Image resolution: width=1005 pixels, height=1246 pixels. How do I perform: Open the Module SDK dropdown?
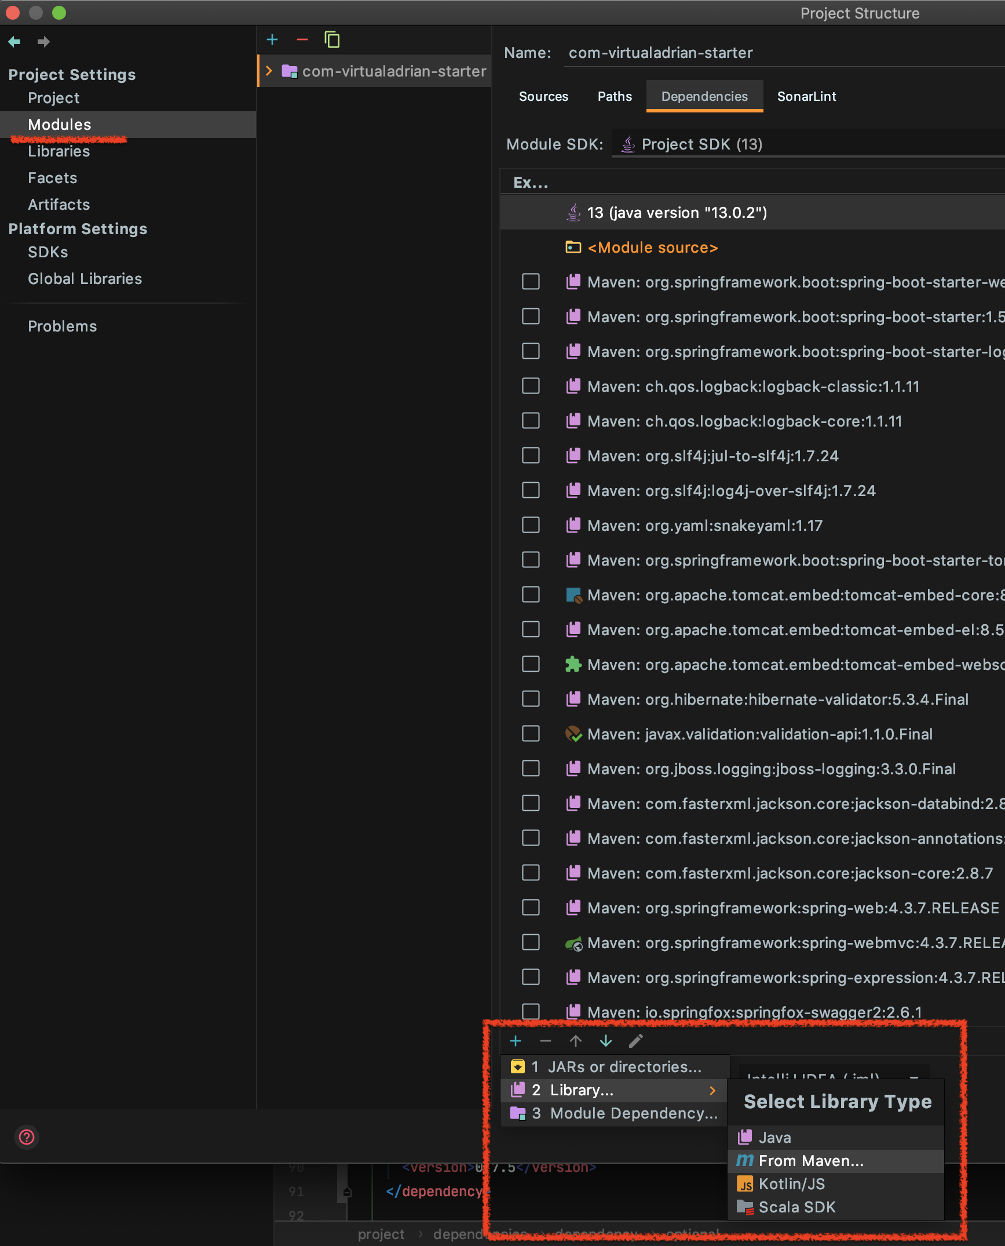(x=808, y=144)
